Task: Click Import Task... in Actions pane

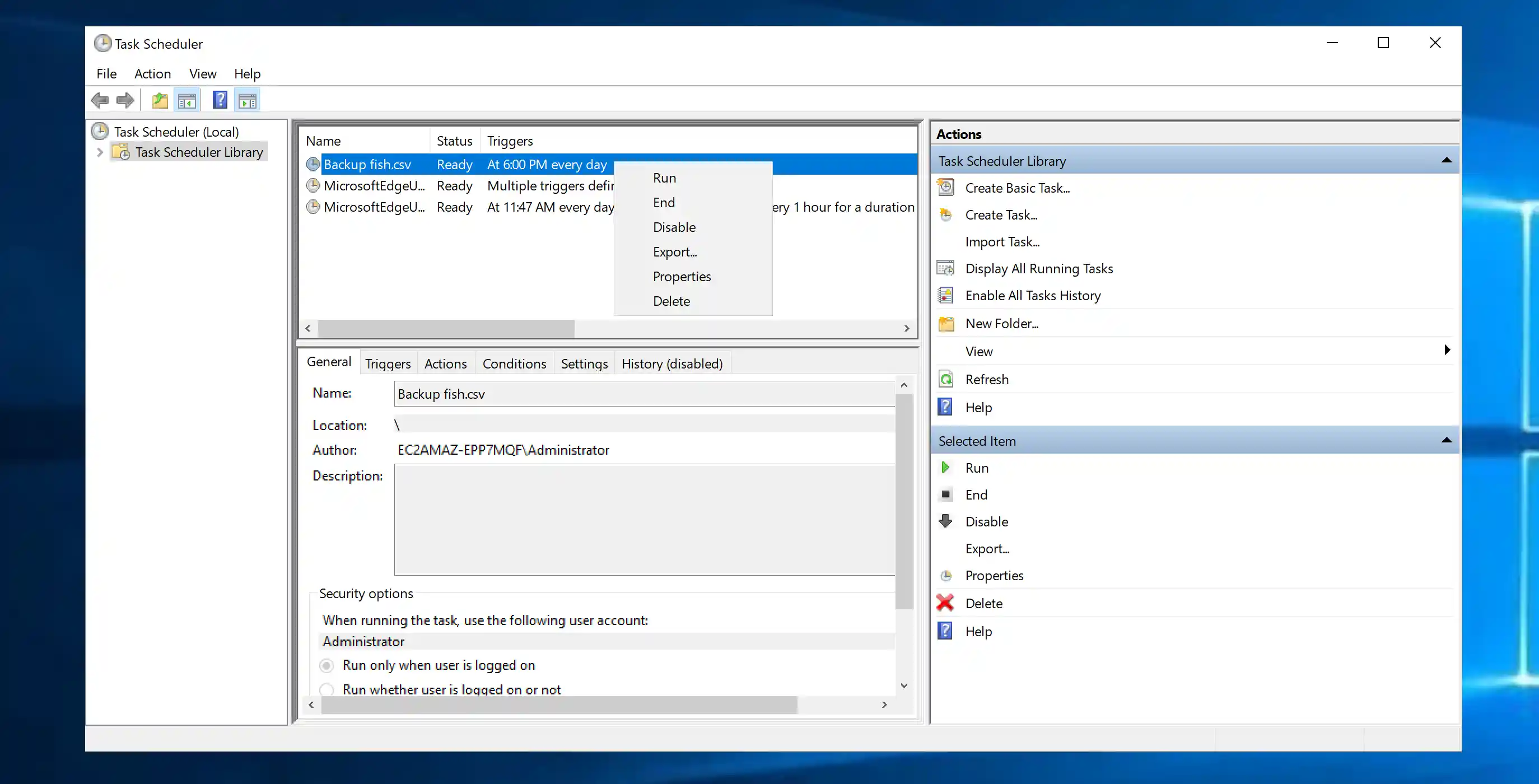Action: tap(1002, 241)
